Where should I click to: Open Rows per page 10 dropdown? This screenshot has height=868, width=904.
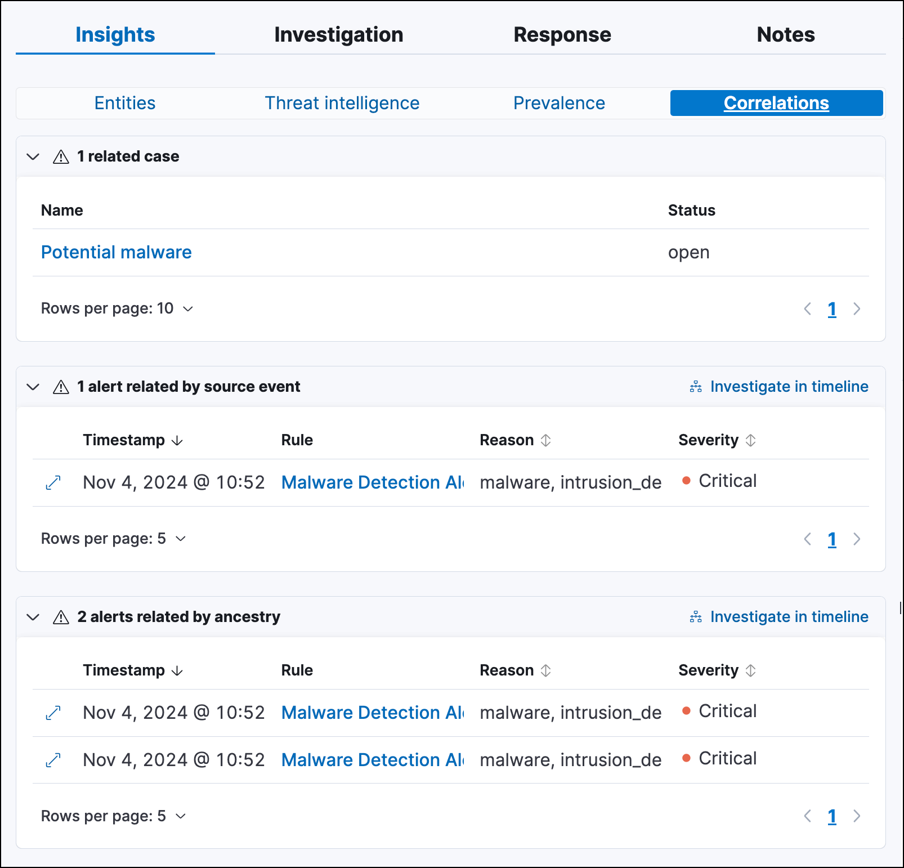(x=117, y=308)
